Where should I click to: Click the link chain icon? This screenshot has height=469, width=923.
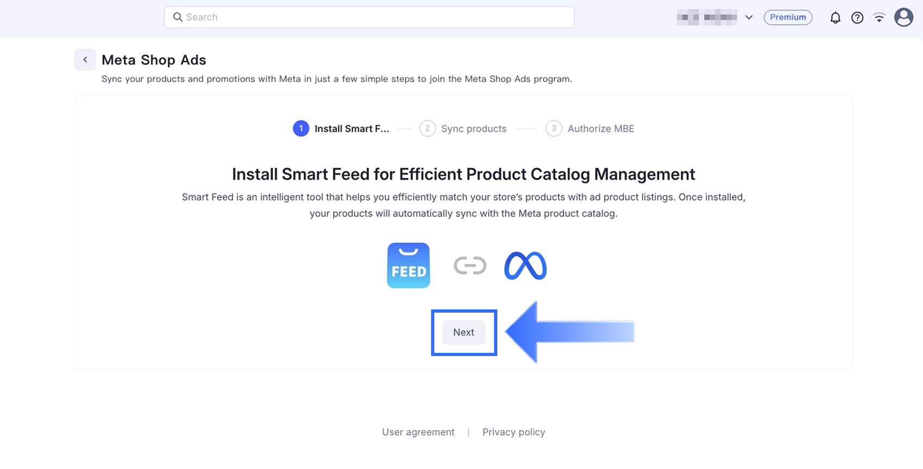pos(470,266)
